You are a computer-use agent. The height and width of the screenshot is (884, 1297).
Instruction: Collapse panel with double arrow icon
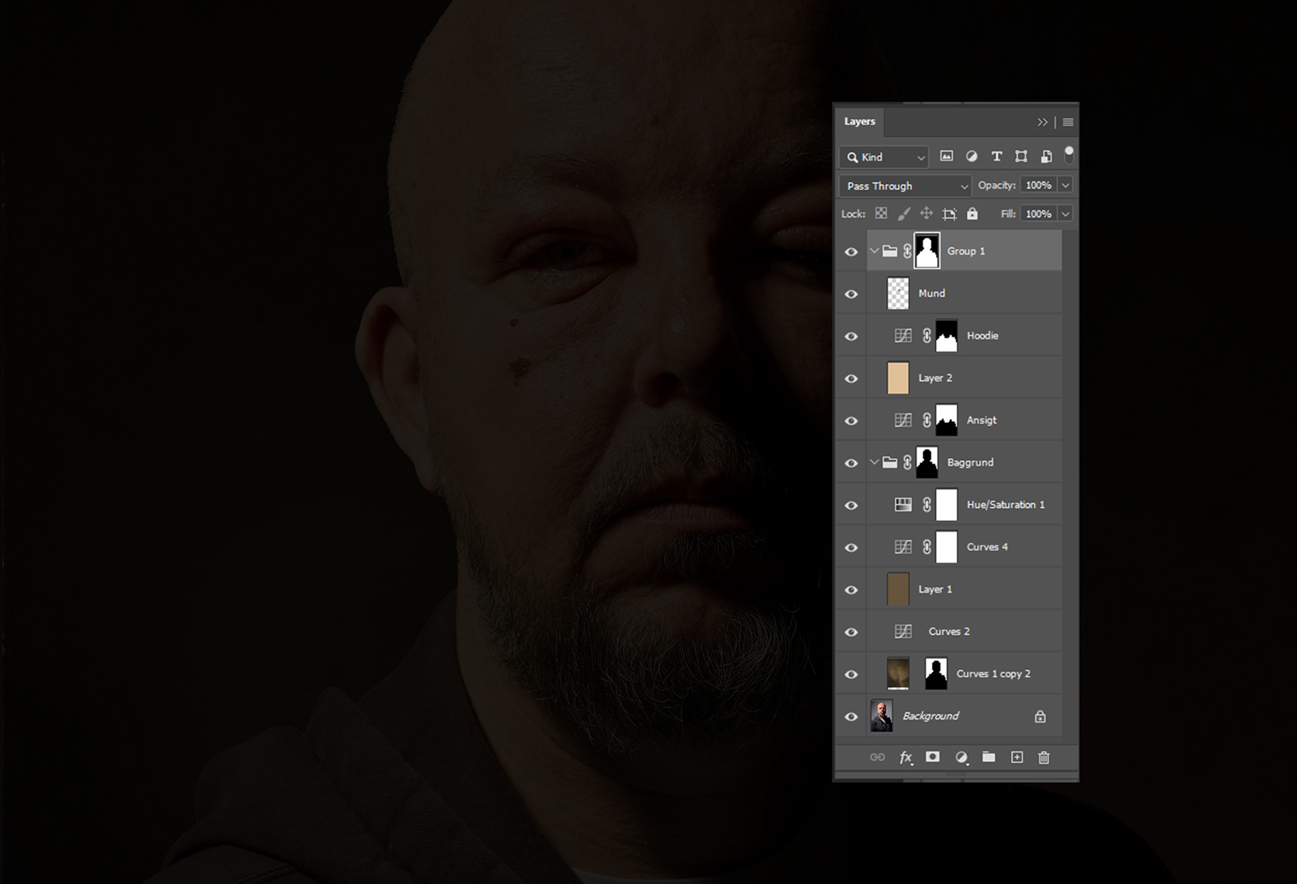click(x=1042, y=122)
